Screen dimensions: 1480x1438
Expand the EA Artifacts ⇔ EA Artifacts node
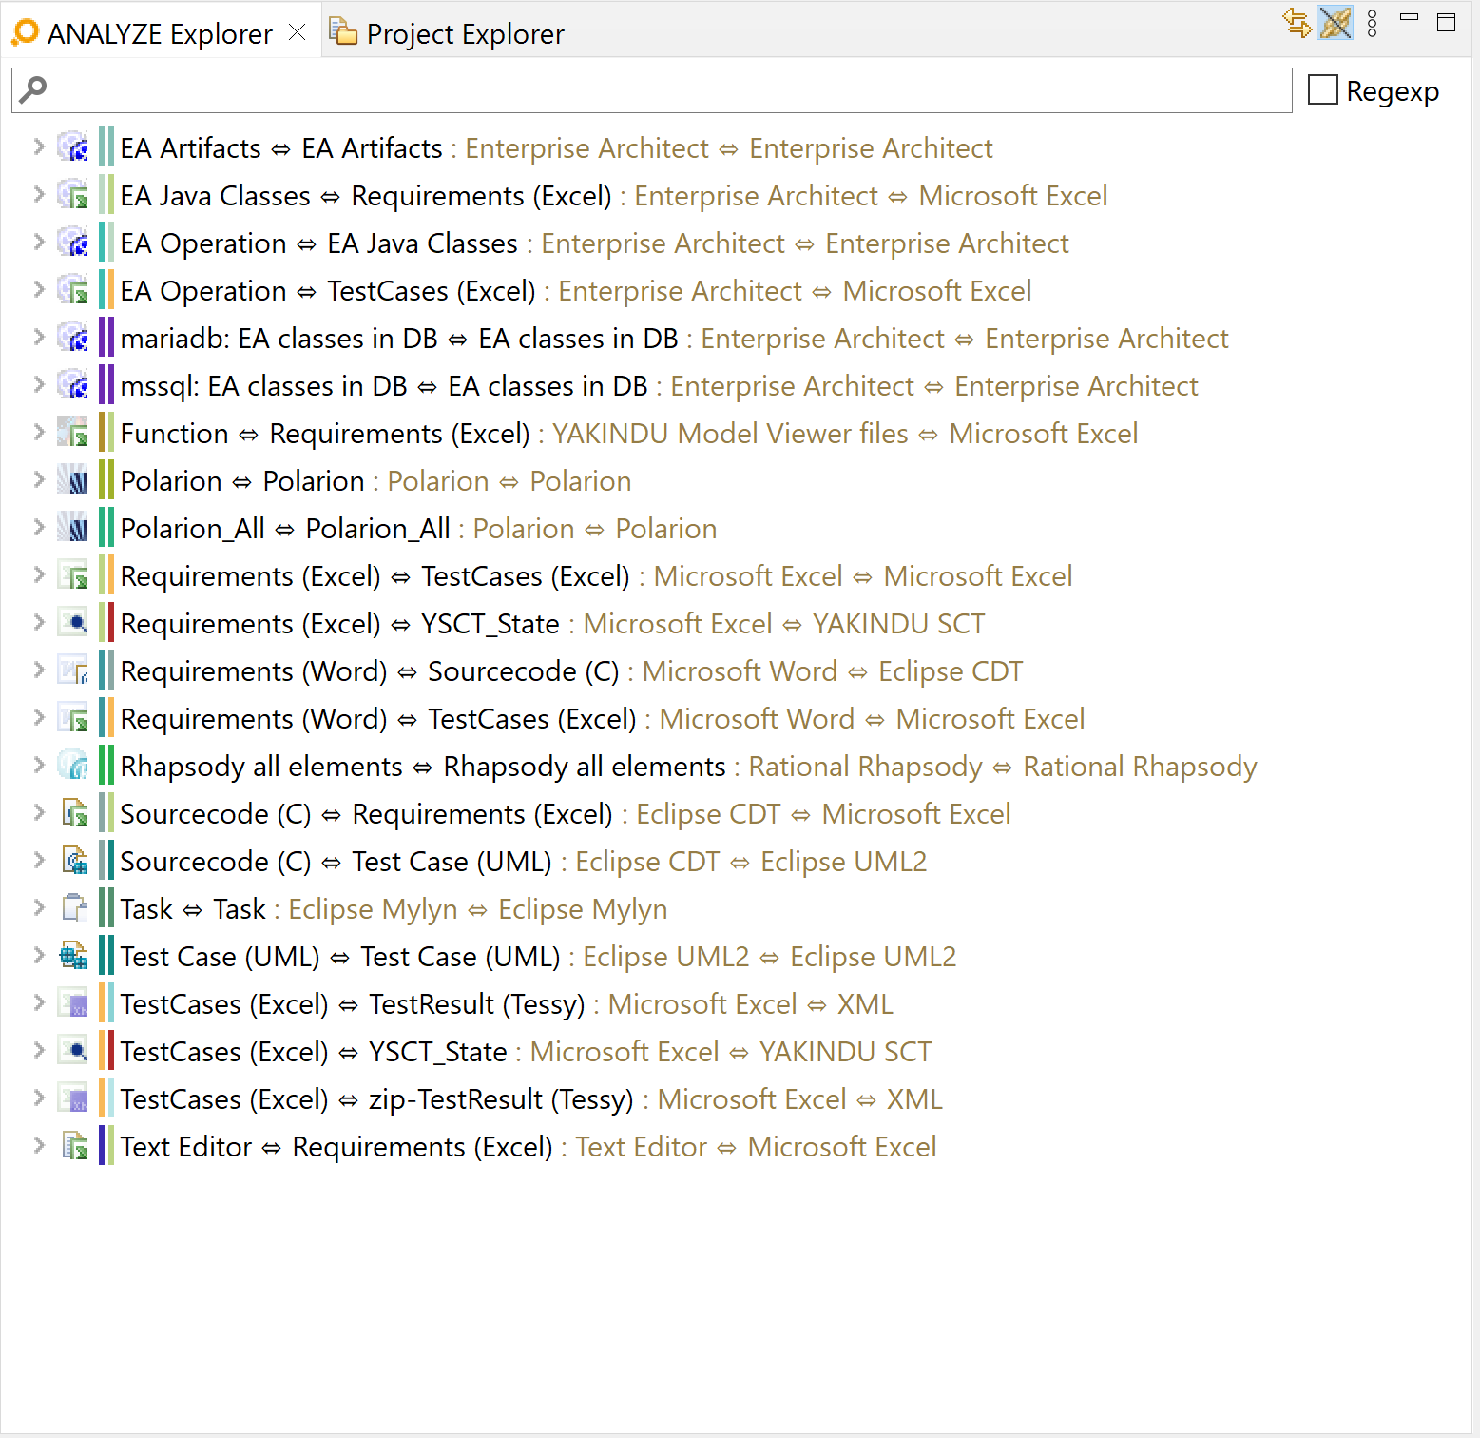pos(38,146)
